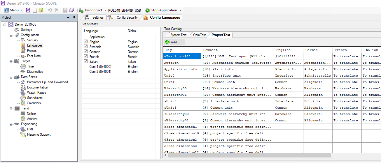Open project using the folder arrow icon
Image resolution: width=381 pixels, height=163 pixels.
[41, 10]
